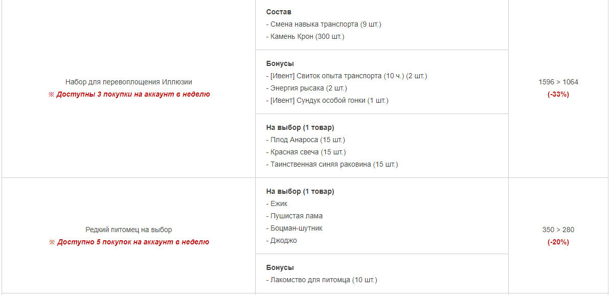Select 'Смена навыка транспорта (9 шт.)' line

coord(324,24)
